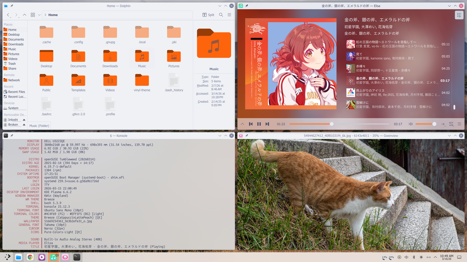Viewport: 467px width, 262px height.
Task: Pin the Dolphin window on all desktops
Action: coord(12,6)
